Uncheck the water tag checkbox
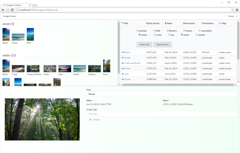Image resolution: width=240 pixels, height=153 pixels. click(x=182, y=35)
